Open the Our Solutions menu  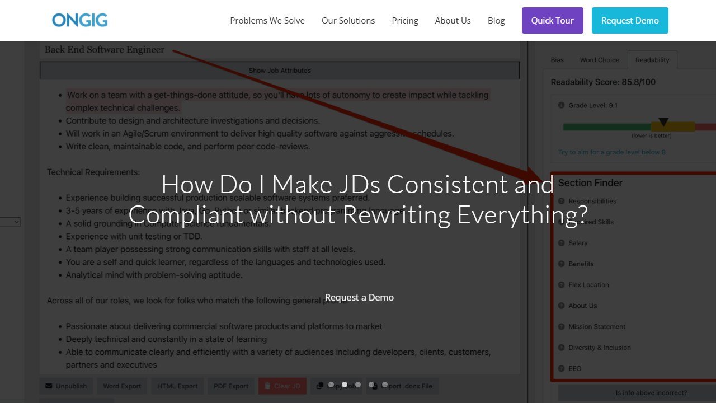pyautogui.click(x=348, y=21)
